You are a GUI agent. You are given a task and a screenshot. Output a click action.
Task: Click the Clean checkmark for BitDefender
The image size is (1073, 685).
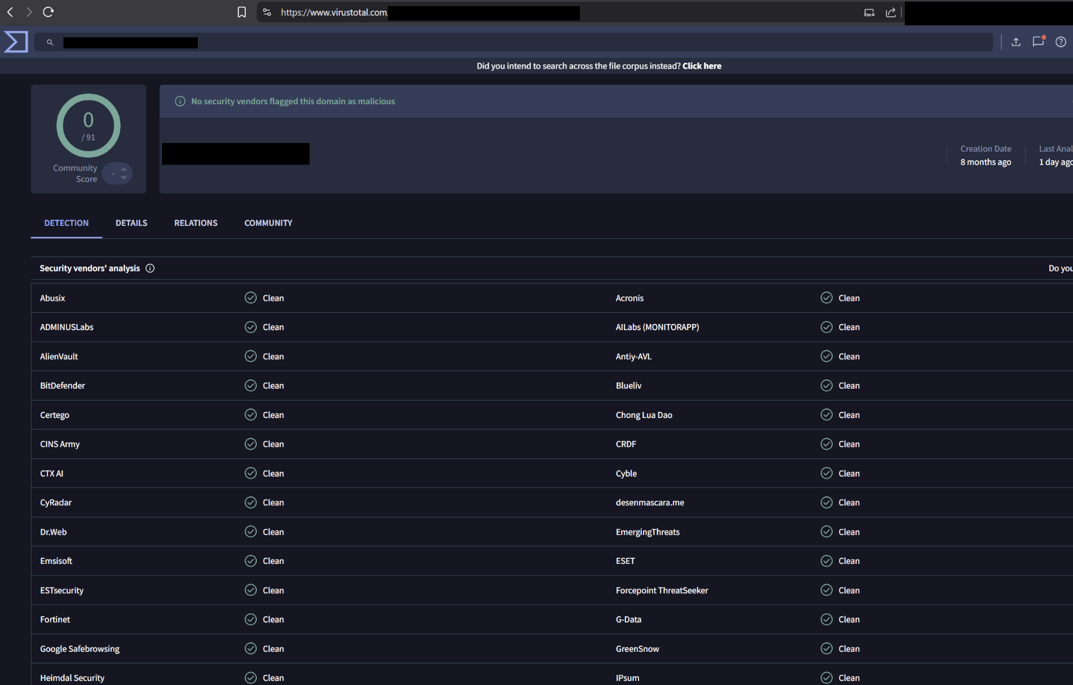click(251, 385)
